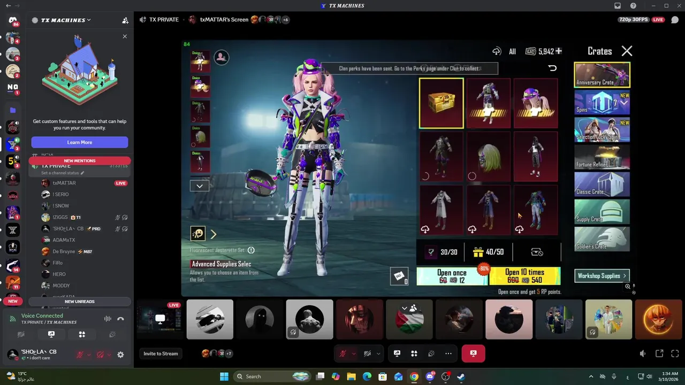Expand the collapse chevron on Palestine flag tile

click(405, 308)
